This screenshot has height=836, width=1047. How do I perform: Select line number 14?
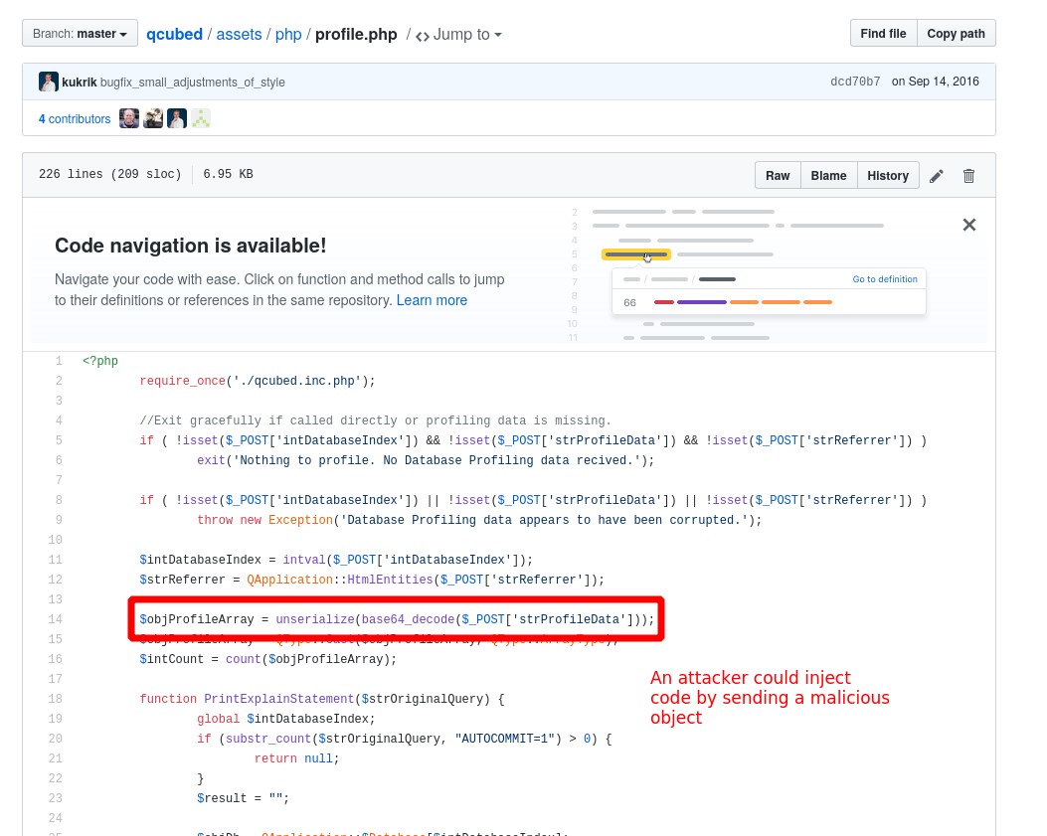click(x=56, y=619)
